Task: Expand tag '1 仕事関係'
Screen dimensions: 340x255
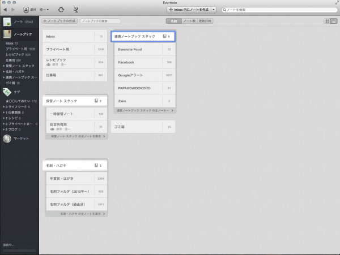Action: coord(4,113)
